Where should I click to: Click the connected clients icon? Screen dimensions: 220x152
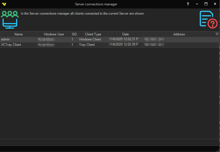pyautogui.click(x=10, y=20)
